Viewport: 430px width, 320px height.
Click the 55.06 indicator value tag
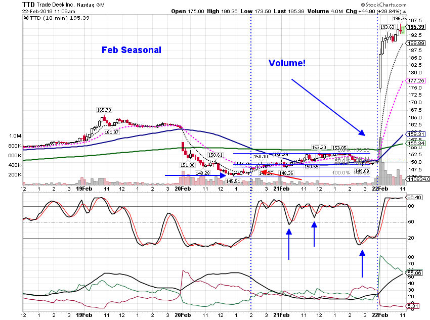414,273
